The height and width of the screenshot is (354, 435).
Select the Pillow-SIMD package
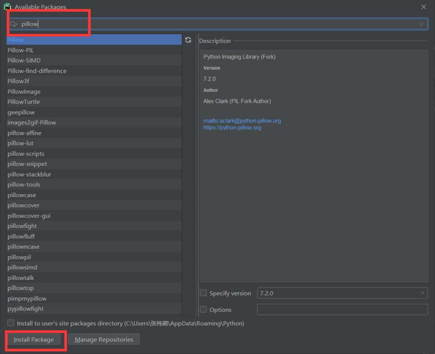click(x=94, y=60)
